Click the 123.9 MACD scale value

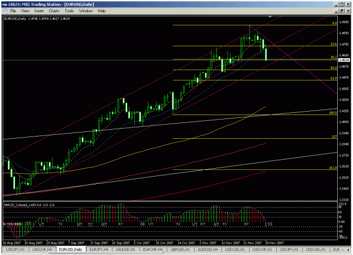[343, 204]
